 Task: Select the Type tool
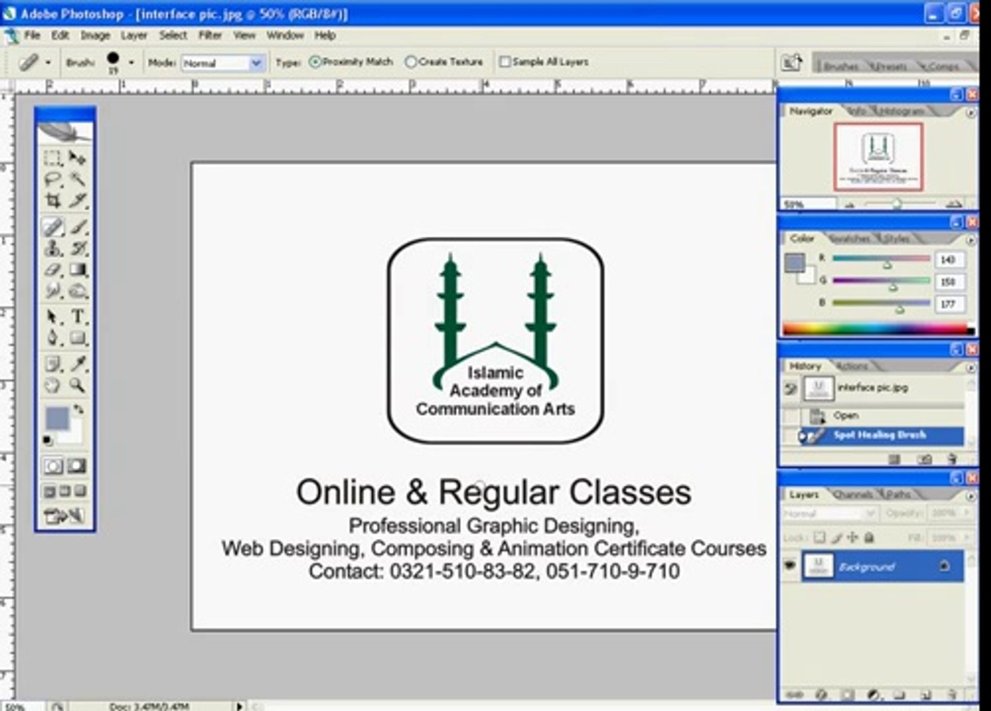coord(78,317)
